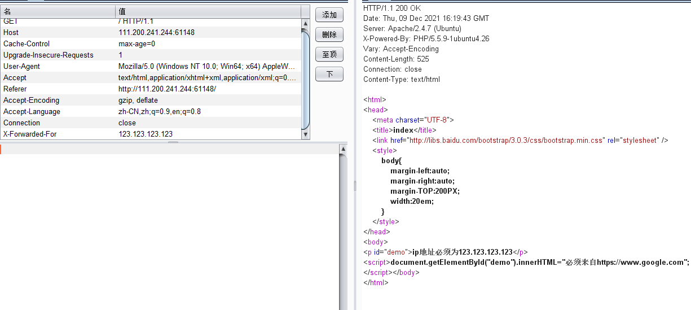This screenshot has height=310, width=691.
Task: Select the User-Agent header name
Action: pyautogui.click(x=21, y=66)
